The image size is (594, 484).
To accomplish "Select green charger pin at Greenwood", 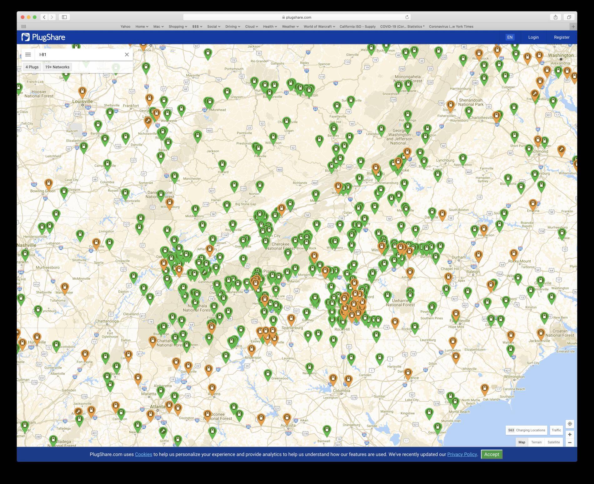I will pyautogui.click(x=268, y=374).
